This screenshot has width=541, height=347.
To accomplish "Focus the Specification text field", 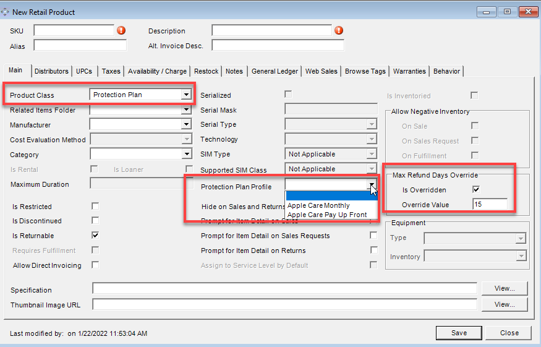I will (284, 288).
